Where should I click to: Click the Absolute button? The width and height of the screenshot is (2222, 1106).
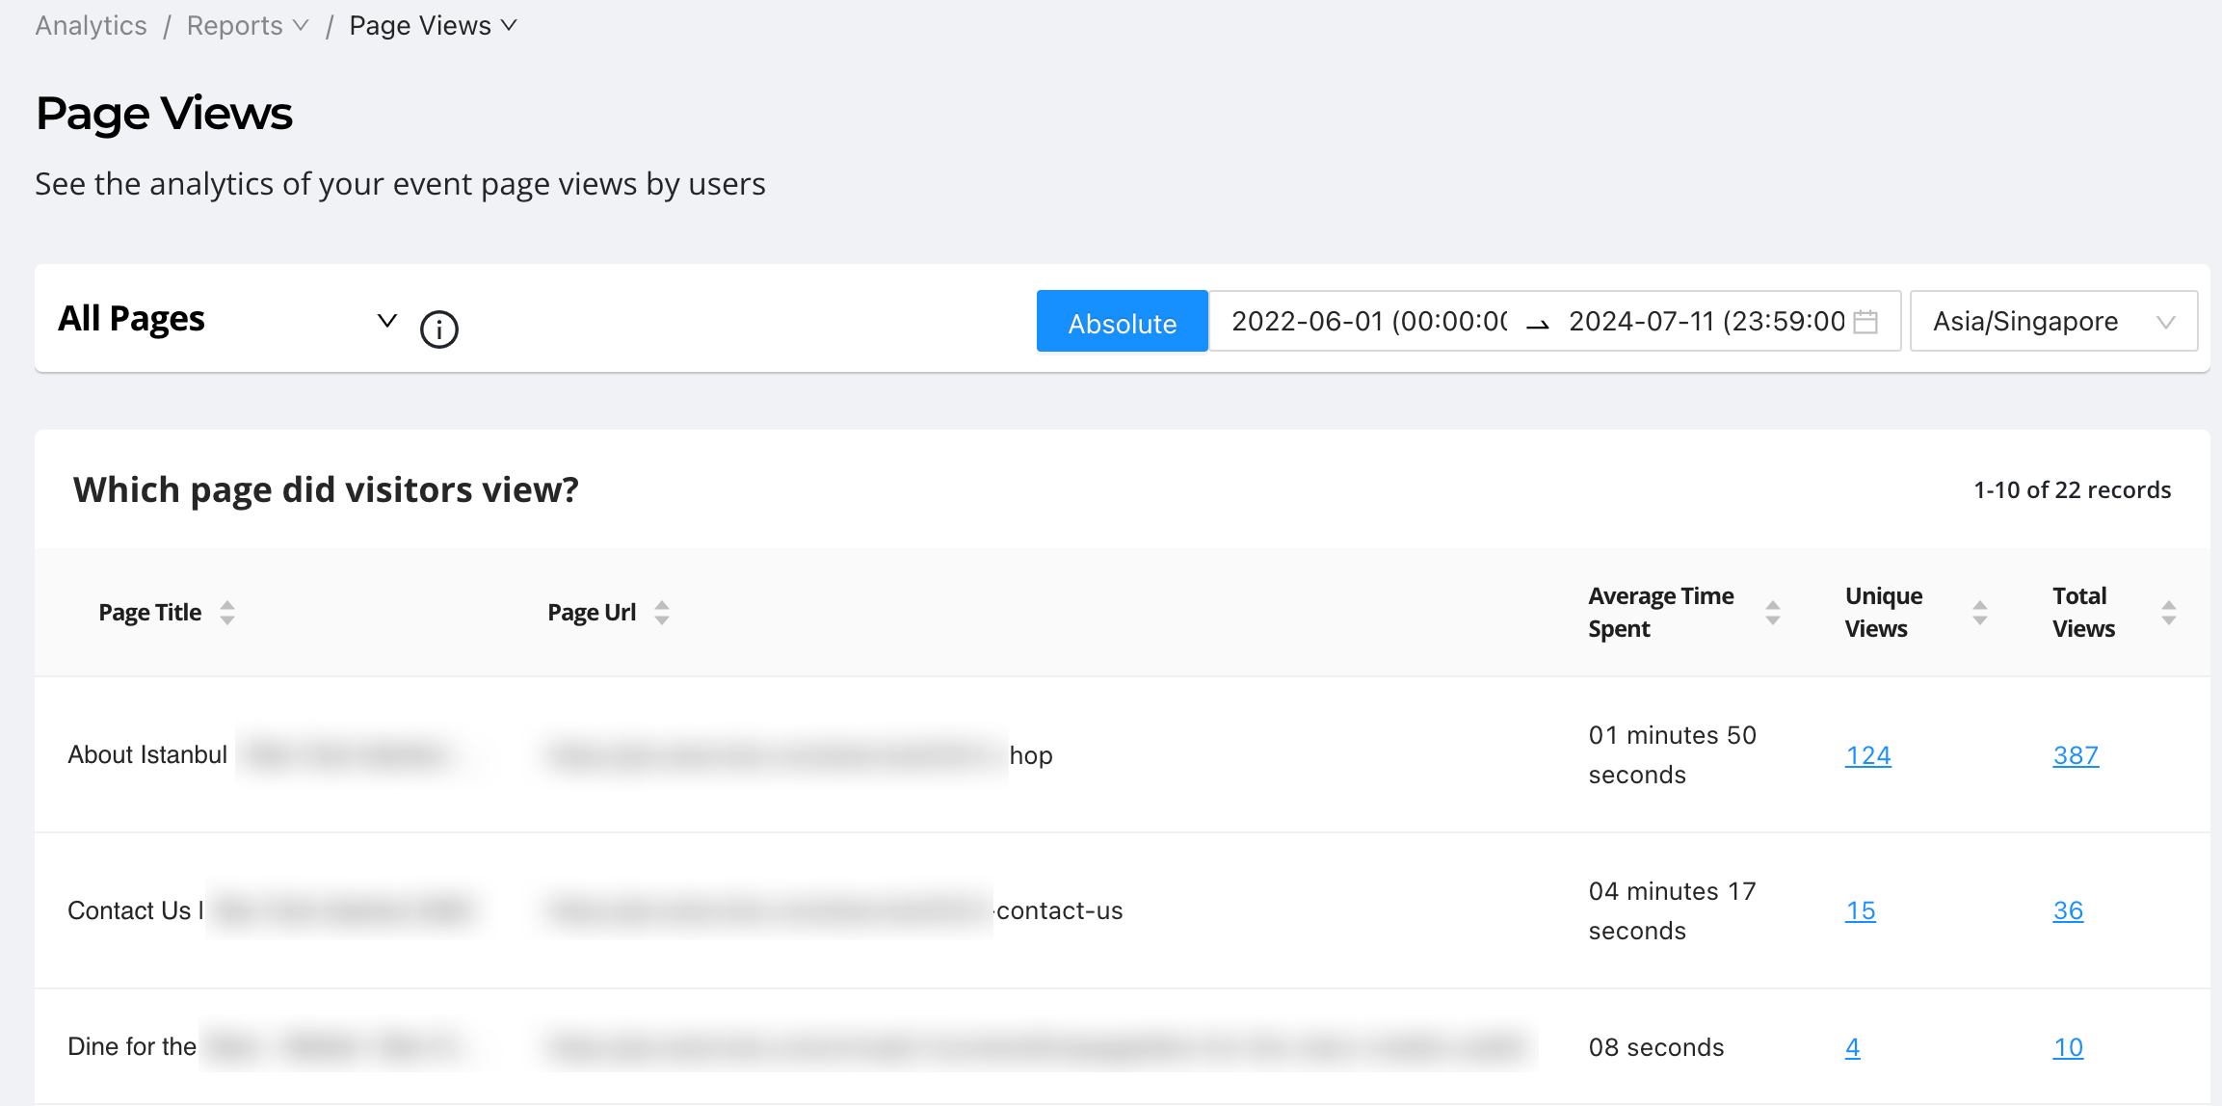1122,322
